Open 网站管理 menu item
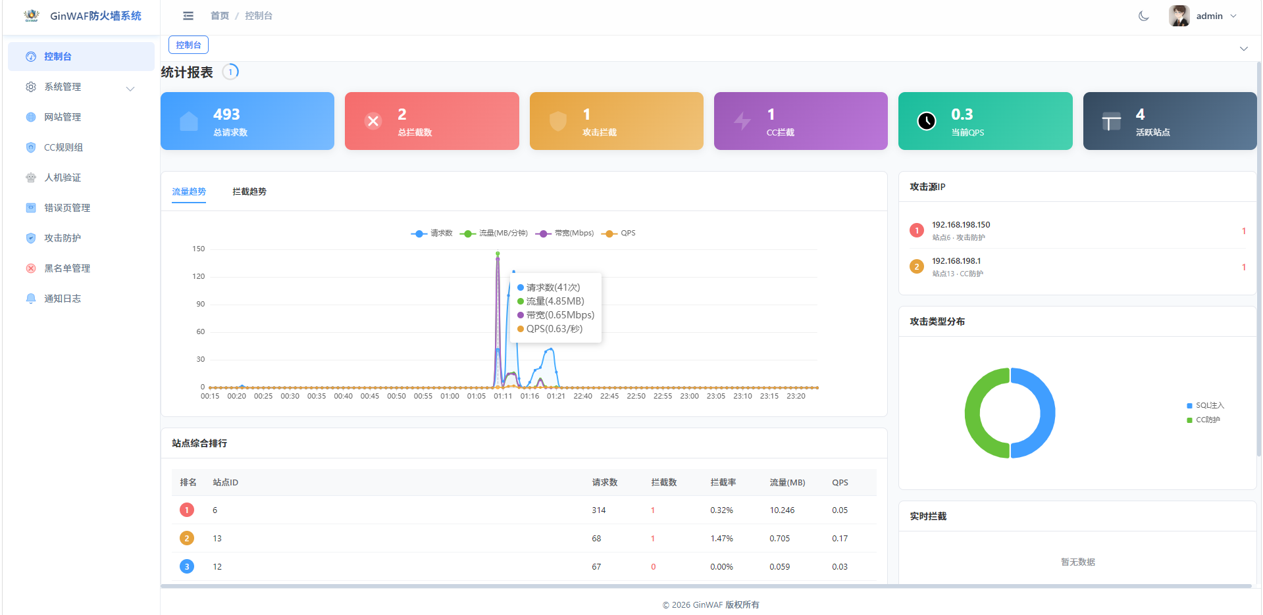 [x=81, y=117]
